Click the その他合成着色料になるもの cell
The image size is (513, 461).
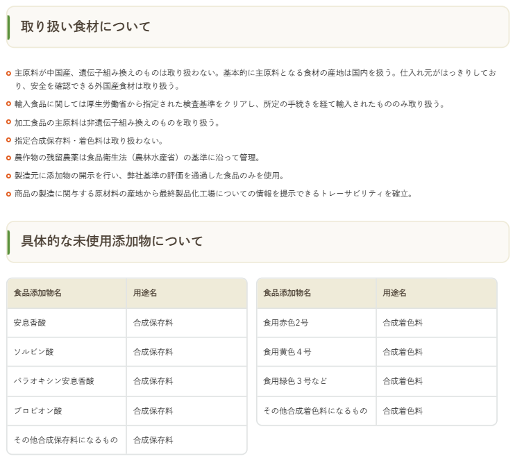[x=315, y=410]
